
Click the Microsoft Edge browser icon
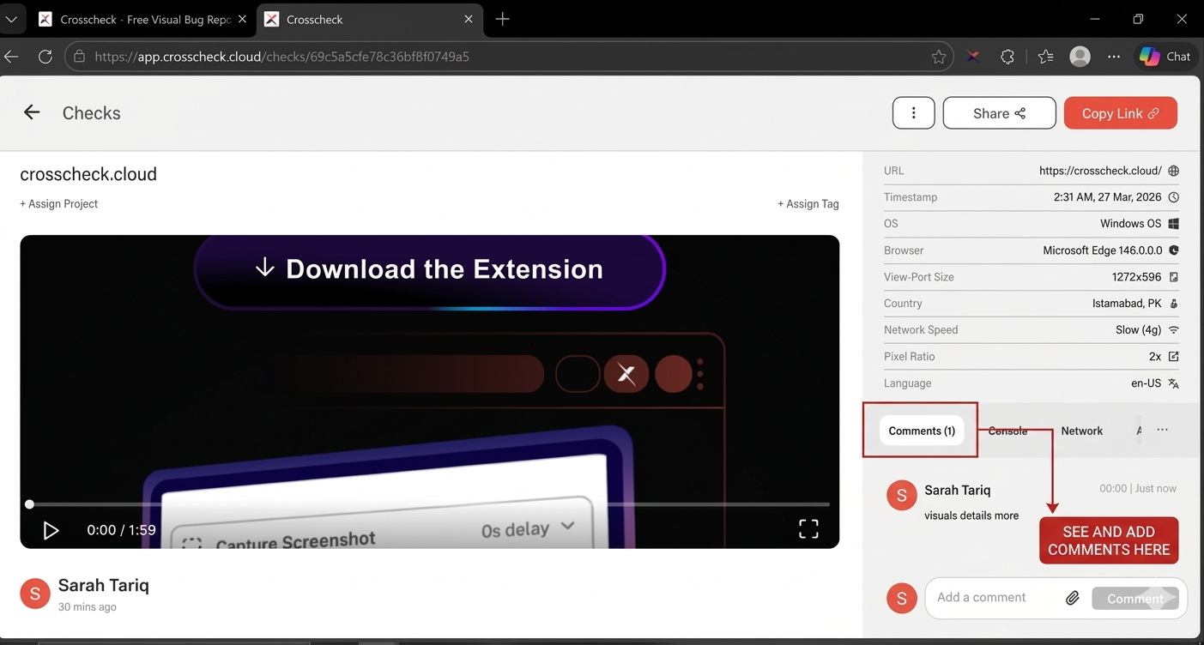click(x=1173, y=250)
